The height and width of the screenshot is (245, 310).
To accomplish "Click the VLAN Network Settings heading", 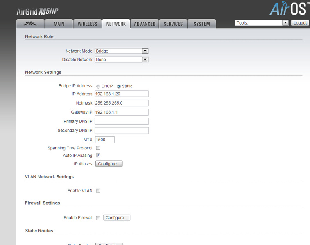I will click(x=49, y=177).
